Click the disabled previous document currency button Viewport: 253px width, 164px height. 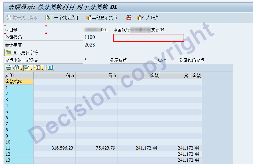pos(22,18)
